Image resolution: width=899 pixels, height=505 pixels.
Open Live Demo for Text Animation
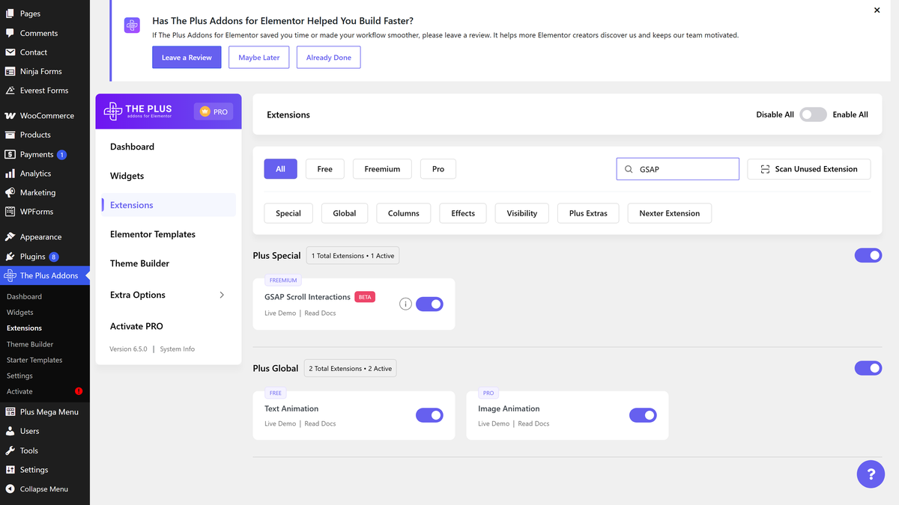pyautogui.click(x=280, y=424)
